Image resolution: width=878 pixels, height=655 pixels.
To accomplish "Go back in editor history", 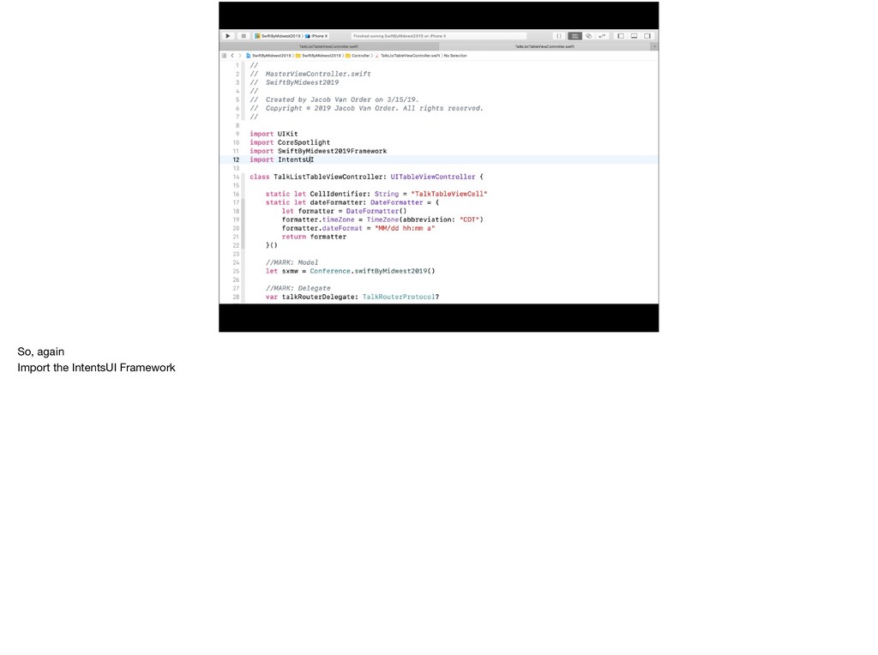I will pyautogui.click(x=232, y=56).
